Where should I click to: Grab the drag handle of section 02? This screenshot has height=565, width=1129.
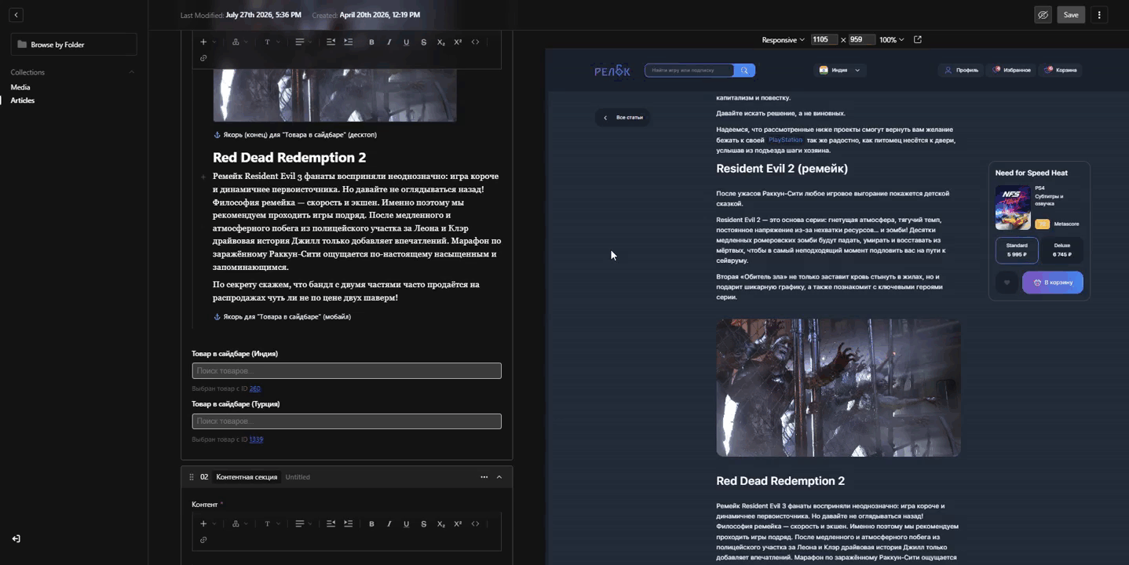coord(192,477)
